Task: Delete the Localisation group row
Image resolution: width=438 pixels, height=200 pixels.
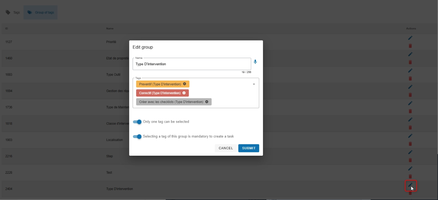Action: click(x=410, y=144)
